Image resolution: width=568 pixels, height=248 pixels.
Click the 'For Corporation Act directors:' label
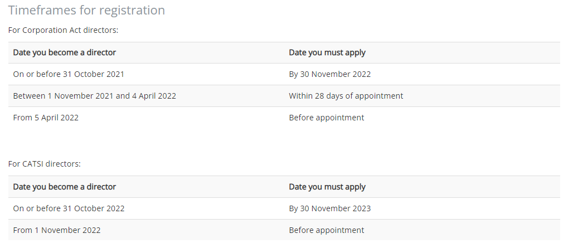(x=63, y=30)
